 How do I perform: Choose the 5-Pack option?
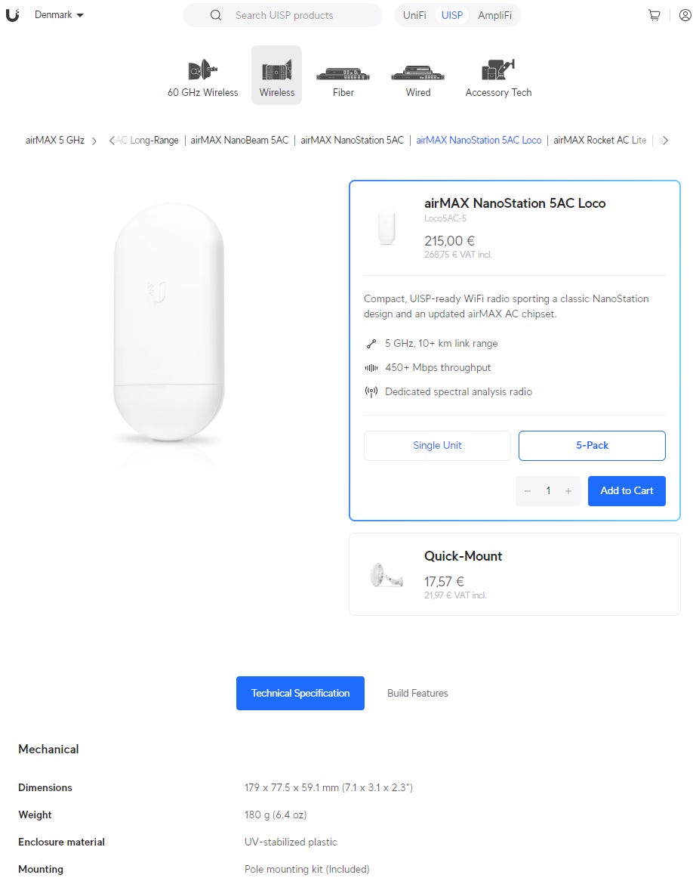click(592, 445)
